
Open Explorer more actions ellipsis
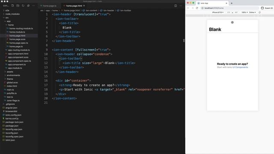tap(33, 6)
